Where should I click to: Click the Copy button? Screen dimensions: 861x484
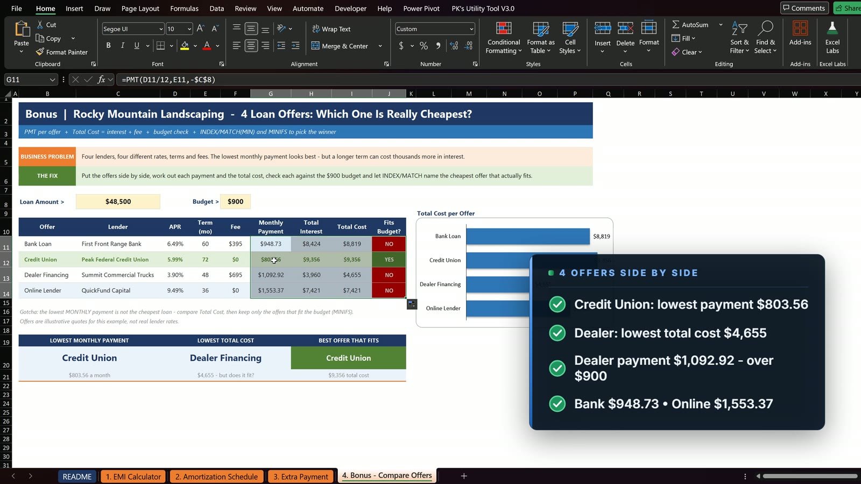tap(48, 38)
